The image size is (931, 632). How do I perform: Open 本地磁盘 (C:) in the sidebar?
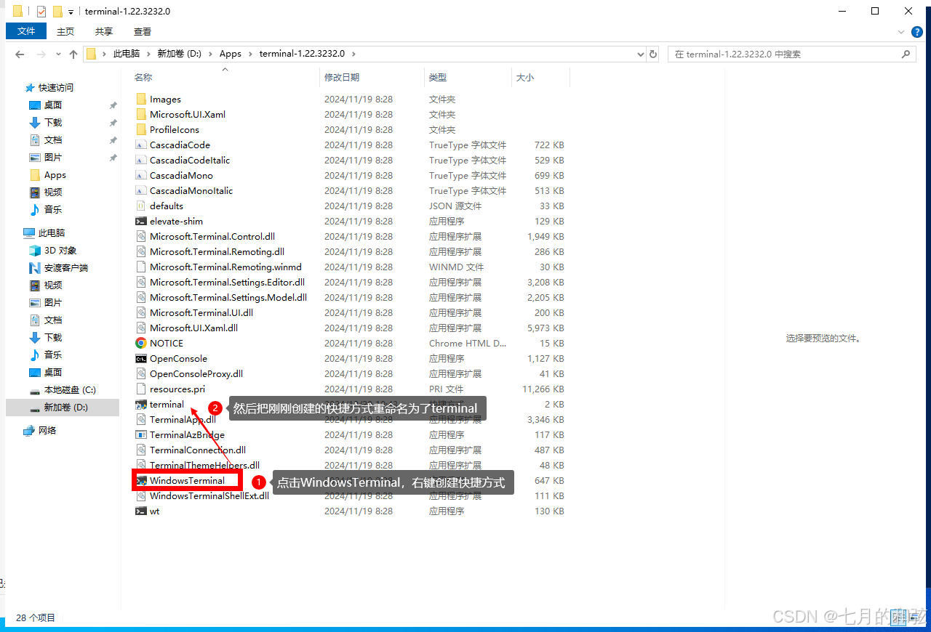point(70,390)
